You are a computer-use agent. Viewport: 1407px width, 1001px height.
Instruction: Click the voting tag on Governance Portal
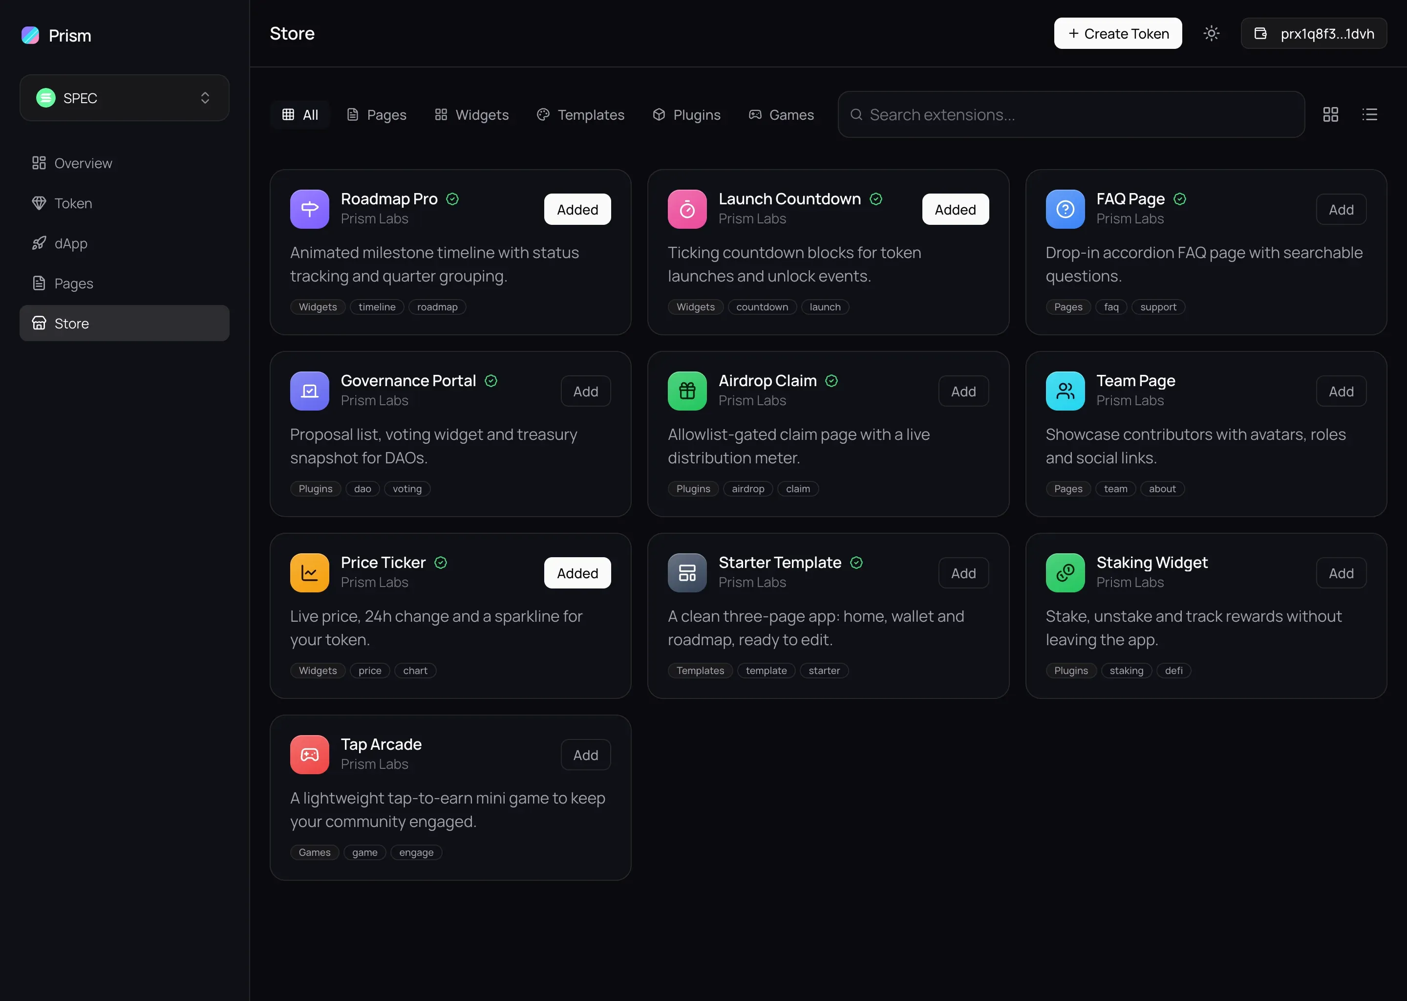407,489
